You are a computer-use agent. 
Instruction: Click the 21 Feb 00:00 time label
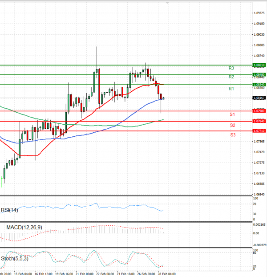[85, 274]
